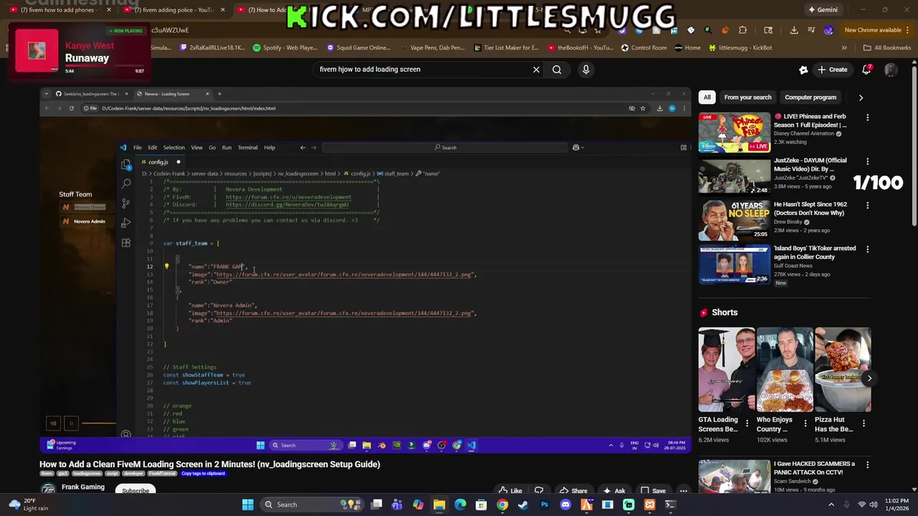Viewport: 918px width, 516px height.
Task: Save the video to playlist
Action: (x=653, y=491)
